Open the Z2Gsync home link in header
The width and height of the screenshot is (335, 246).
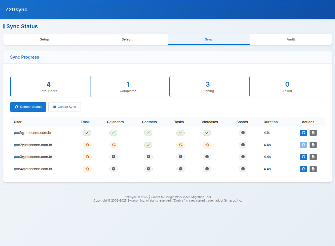click(x=16, y=9)
